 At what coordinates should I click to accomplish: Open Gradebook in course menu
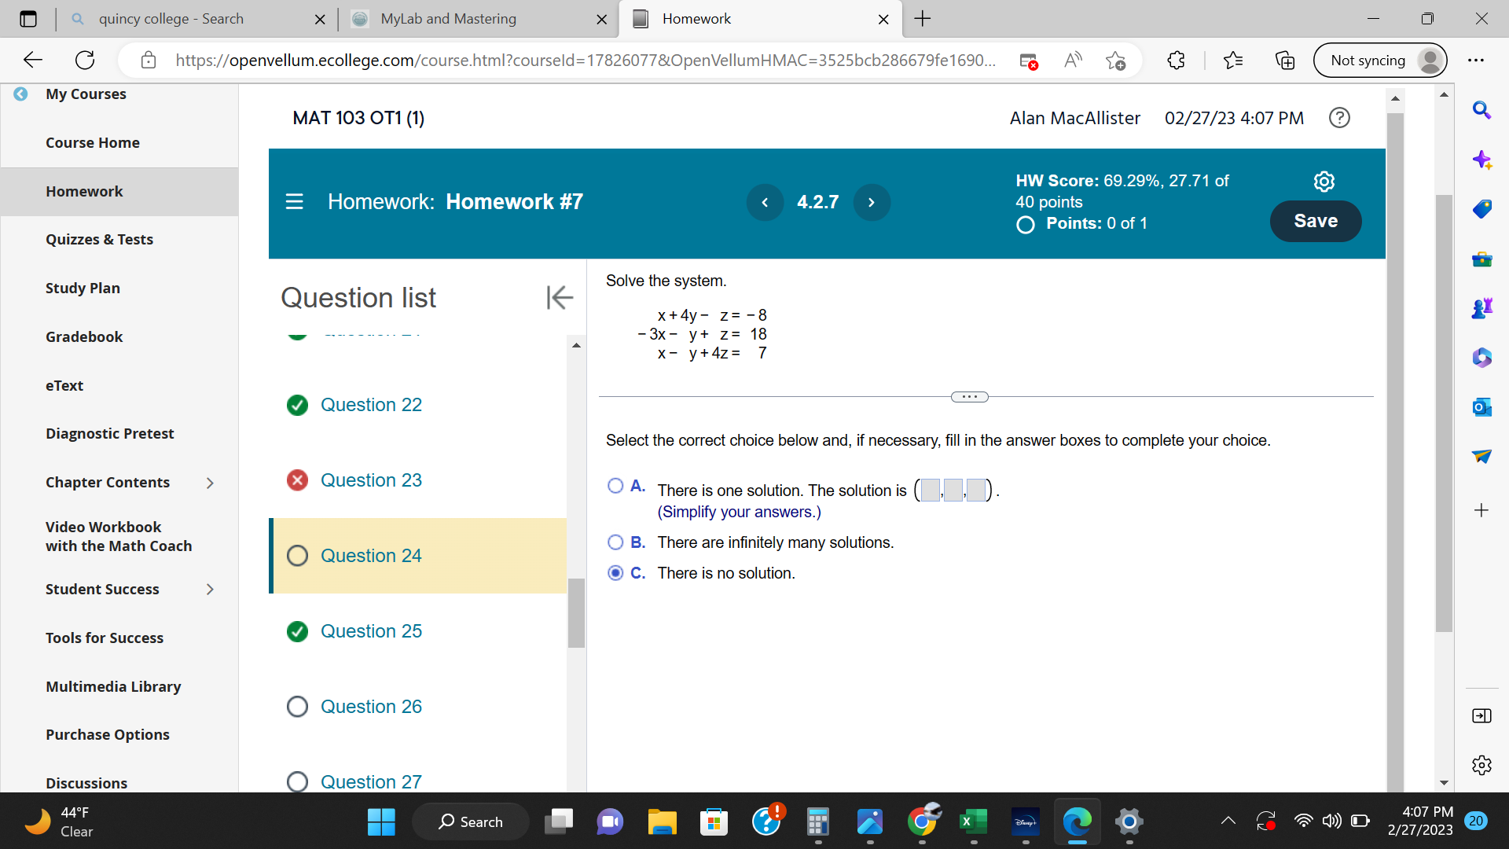84,336
